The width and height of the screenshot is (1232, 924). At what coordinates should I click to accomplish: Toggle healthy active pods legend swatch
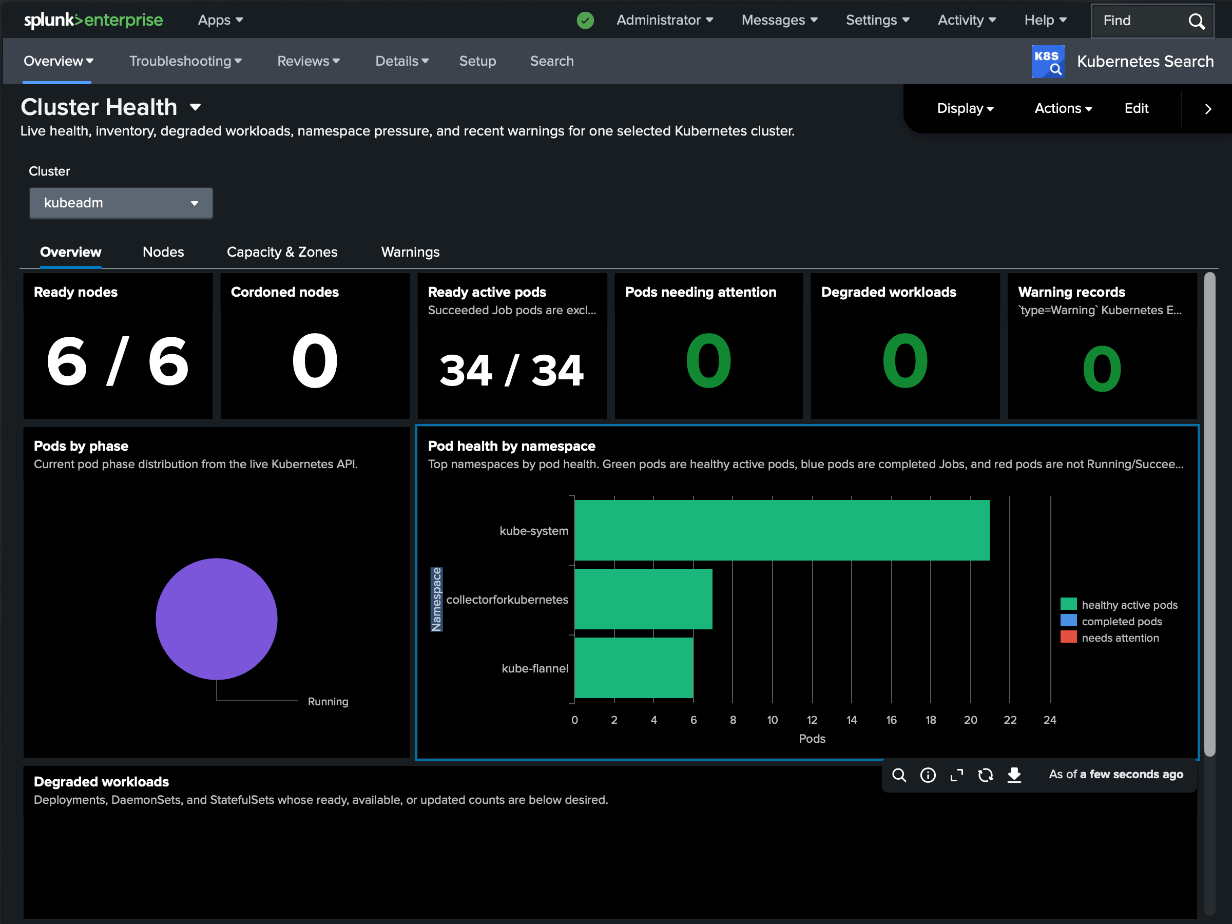point(1068,604)
